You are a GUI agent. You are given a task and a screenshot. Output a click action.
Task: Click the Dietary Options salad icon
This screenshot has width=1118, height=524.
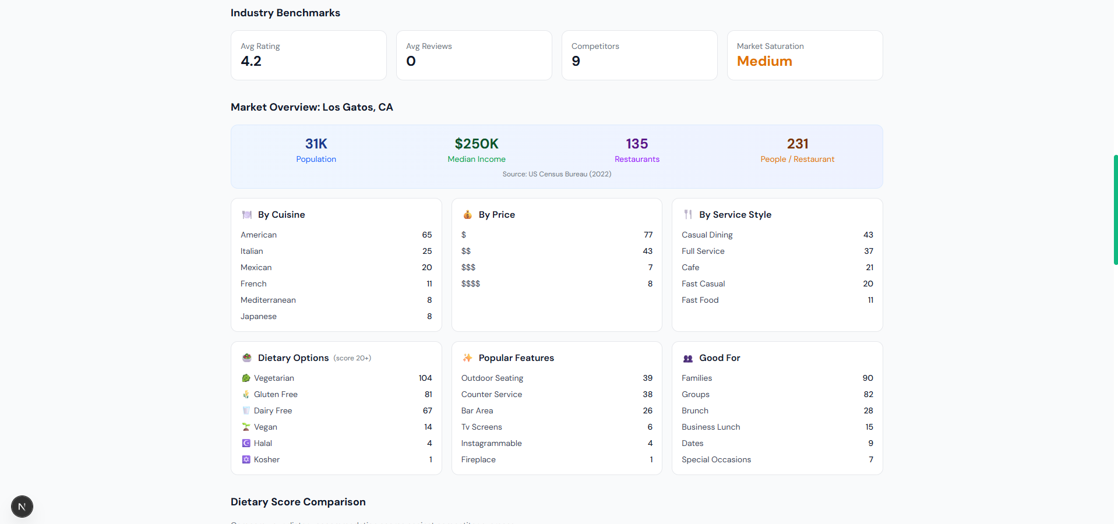coord(246,358)
